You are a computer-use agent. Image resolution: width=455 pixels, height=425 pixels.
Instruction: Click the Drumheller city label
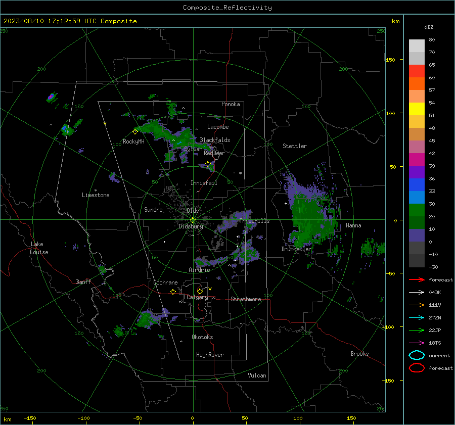tap(296, 249)
